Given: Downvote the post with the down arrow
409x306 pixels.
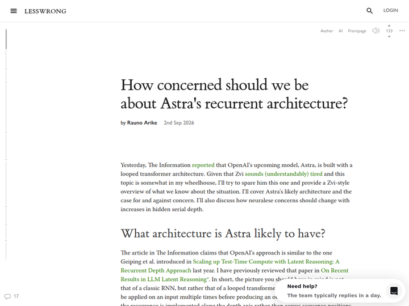Looking at the screenshot, I should tap(389, 37).
